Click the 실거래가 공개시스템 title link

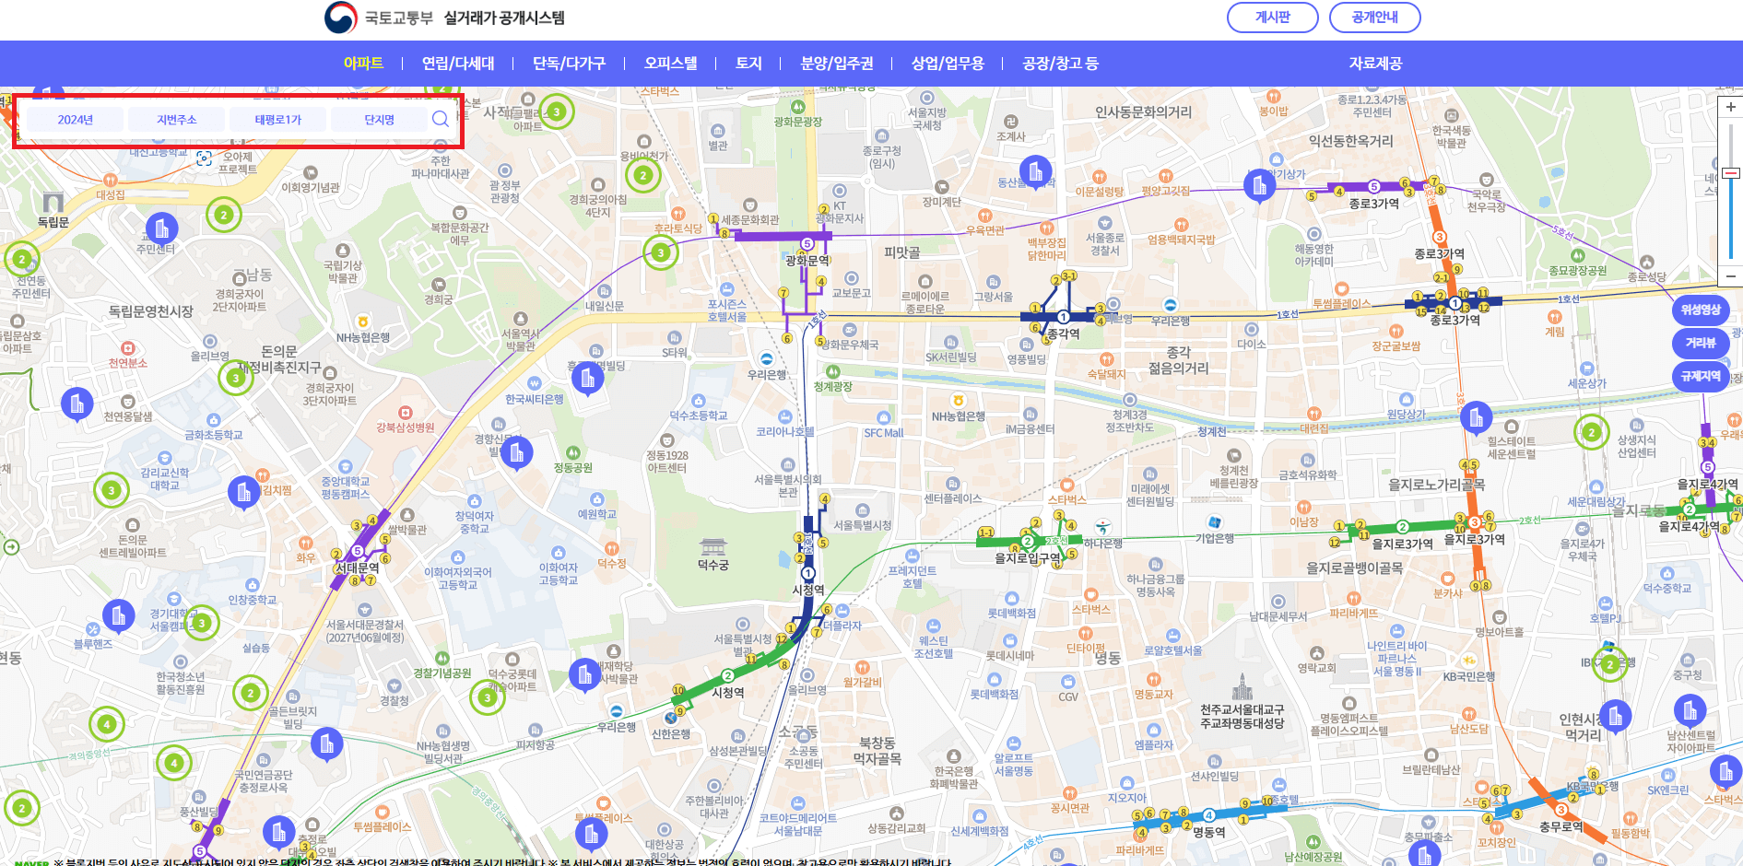point(504,18)
